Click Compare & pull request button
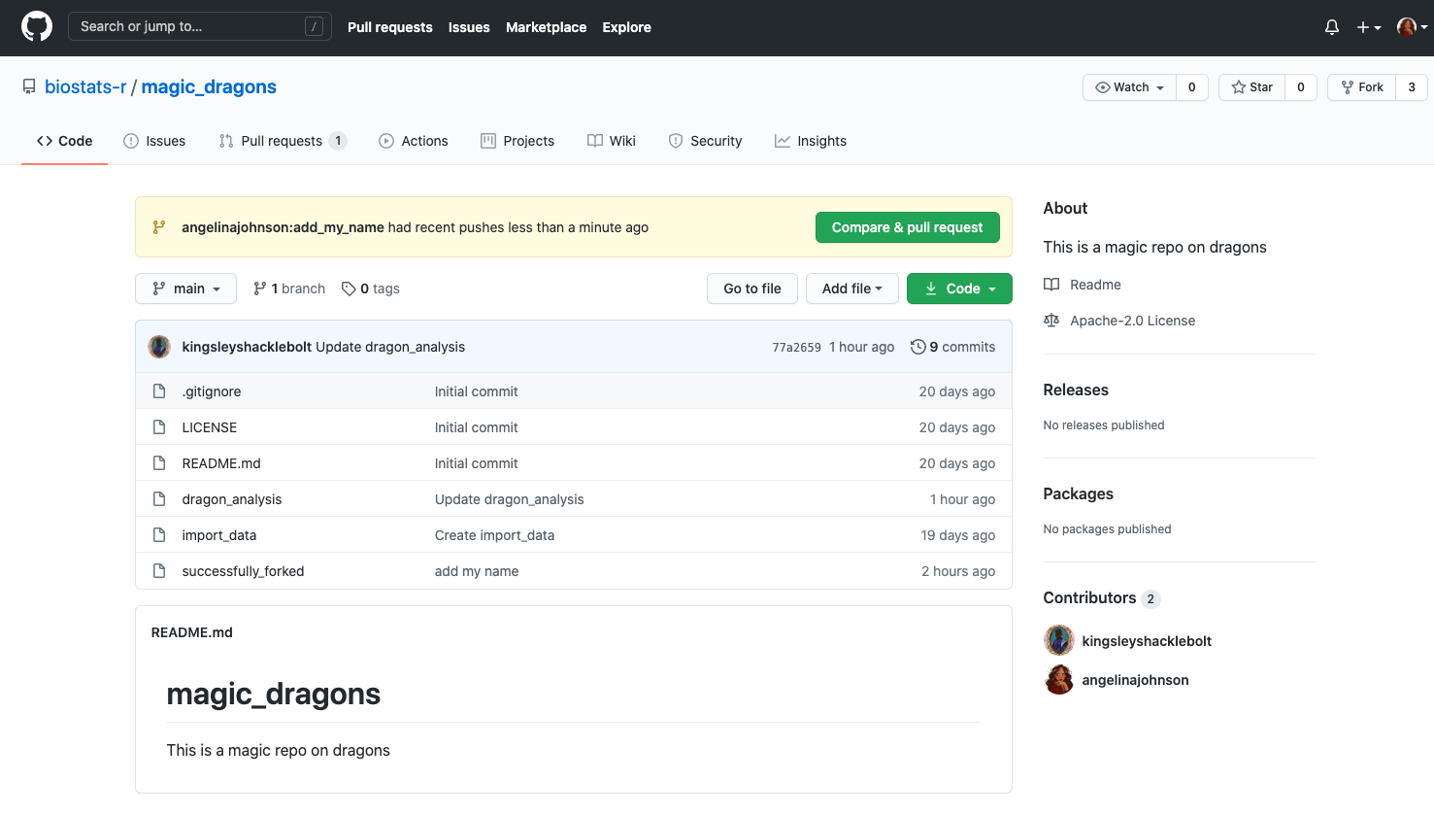1434x815 pixels. pos(908,227)
